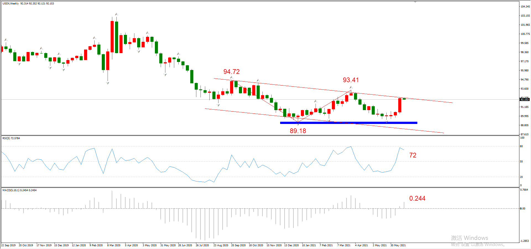The height and width of the screenshot is (249, 531).
Task: Click the fractal arrow above the 93.41 peak
Action: click(351, 87)
